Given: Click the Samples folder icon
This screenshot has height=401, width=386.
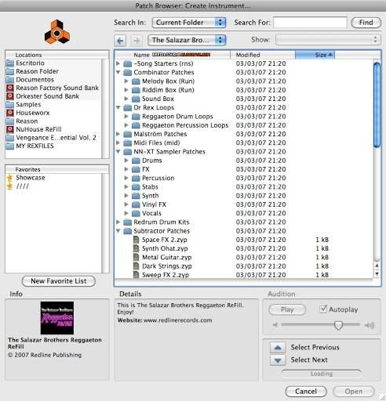Looking at the screenshot, I should click(x=10, y=104).
